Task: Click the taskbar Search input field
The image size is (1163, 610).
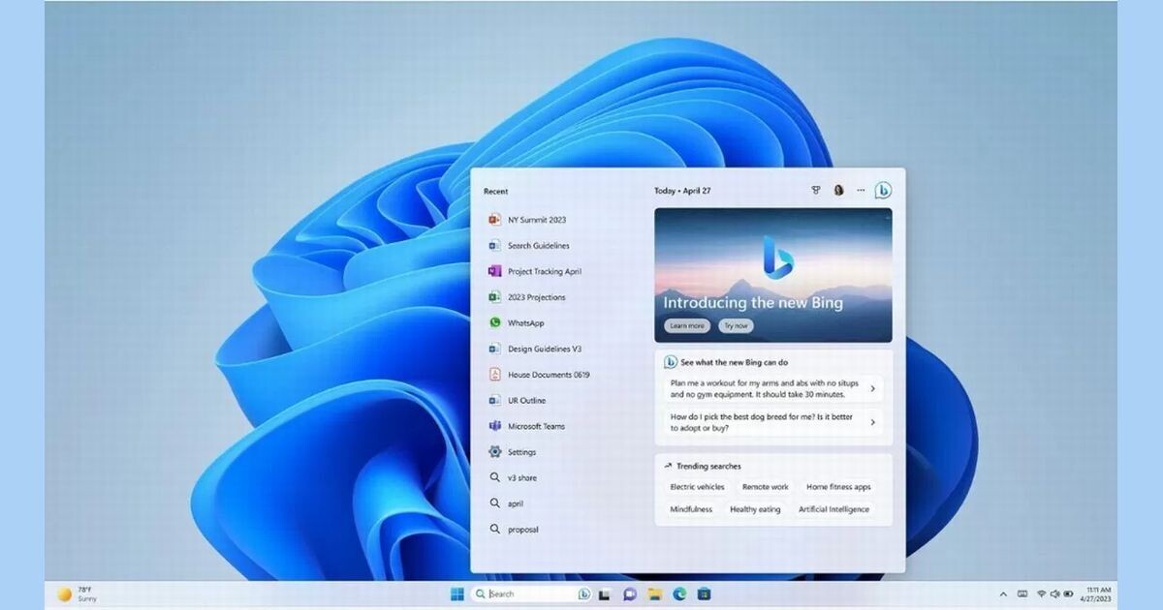Action: tap(529, 594)
